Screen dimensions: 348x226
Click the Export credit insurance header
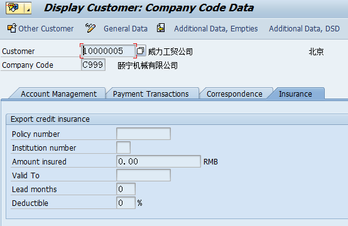pos(50,119)
